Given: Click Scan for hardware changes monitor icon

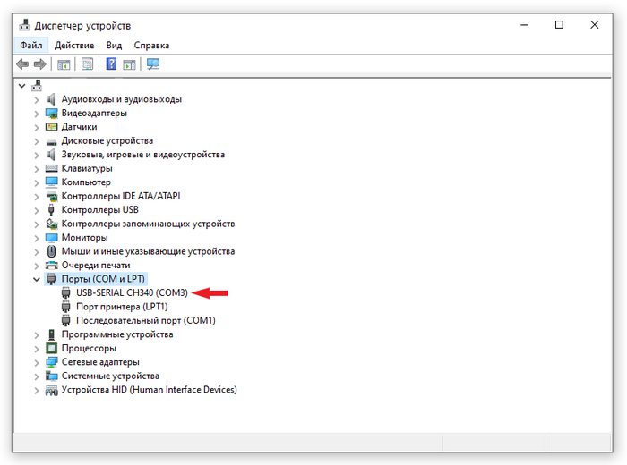Looking at the screenshot, I should [153, 63].
